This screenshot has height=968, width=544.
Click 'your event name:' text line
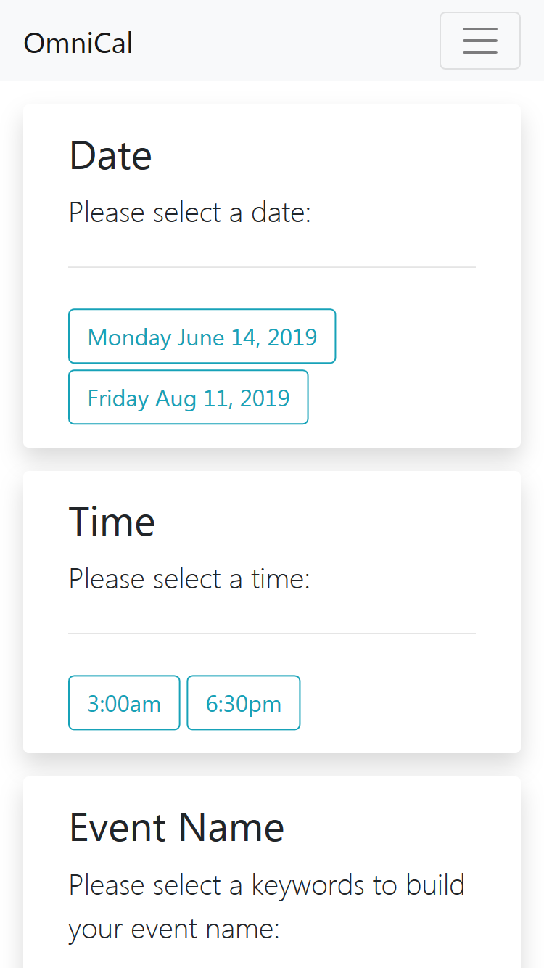[174, 930]
